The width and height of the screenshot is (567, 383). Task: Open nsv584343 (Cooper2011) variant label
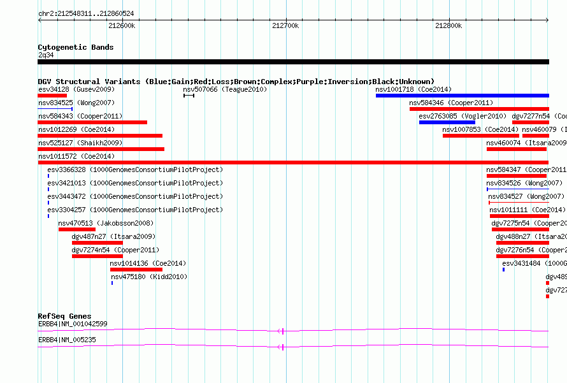[x=80, y=116]
